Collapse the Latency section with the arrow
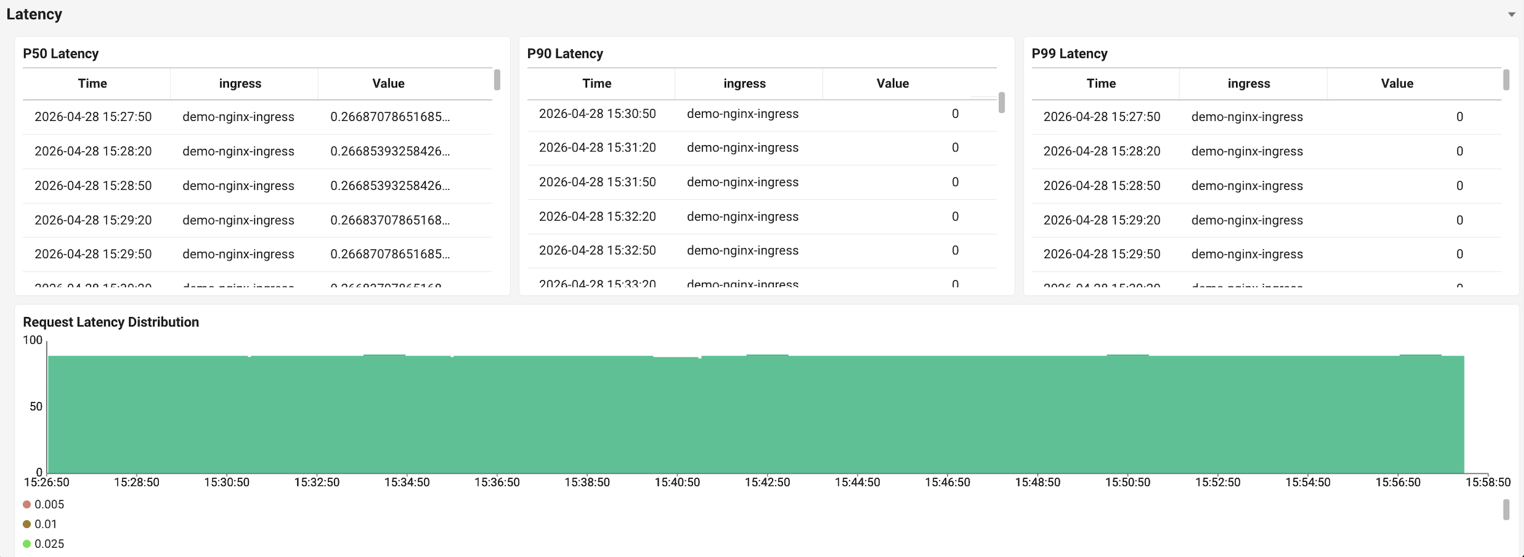This screenshot has width=1524, height=557. point(1512,14)
